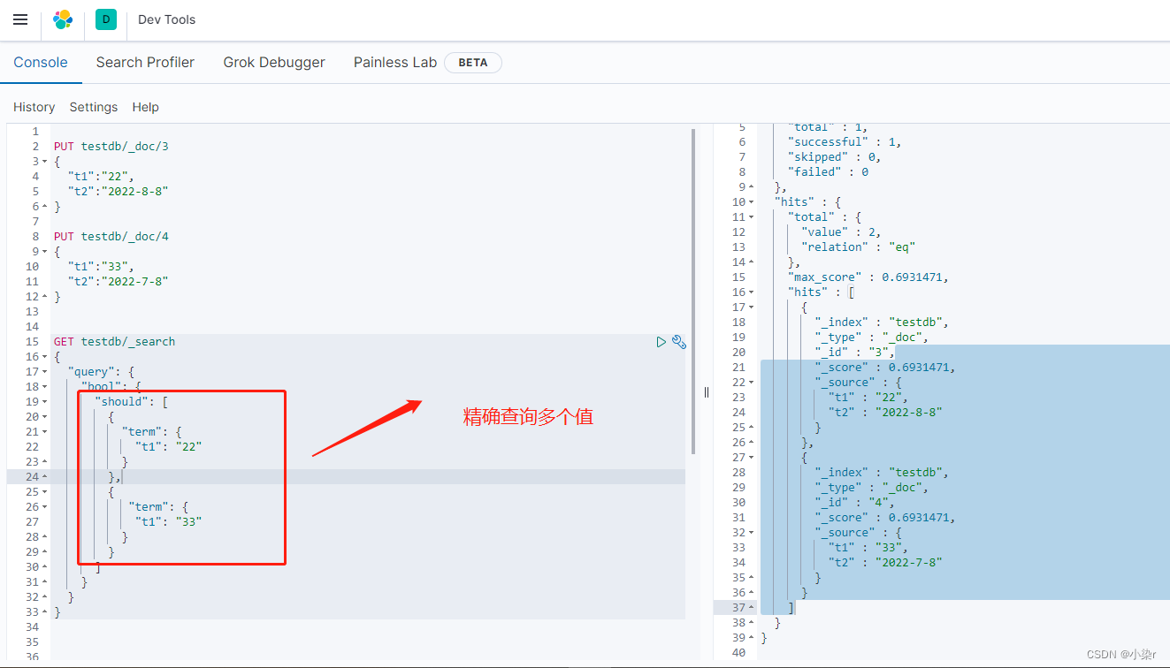Click the Elastic logo
Image resolution: width=1170 pixels, height=668 pixels.
[x=63, y=19]
